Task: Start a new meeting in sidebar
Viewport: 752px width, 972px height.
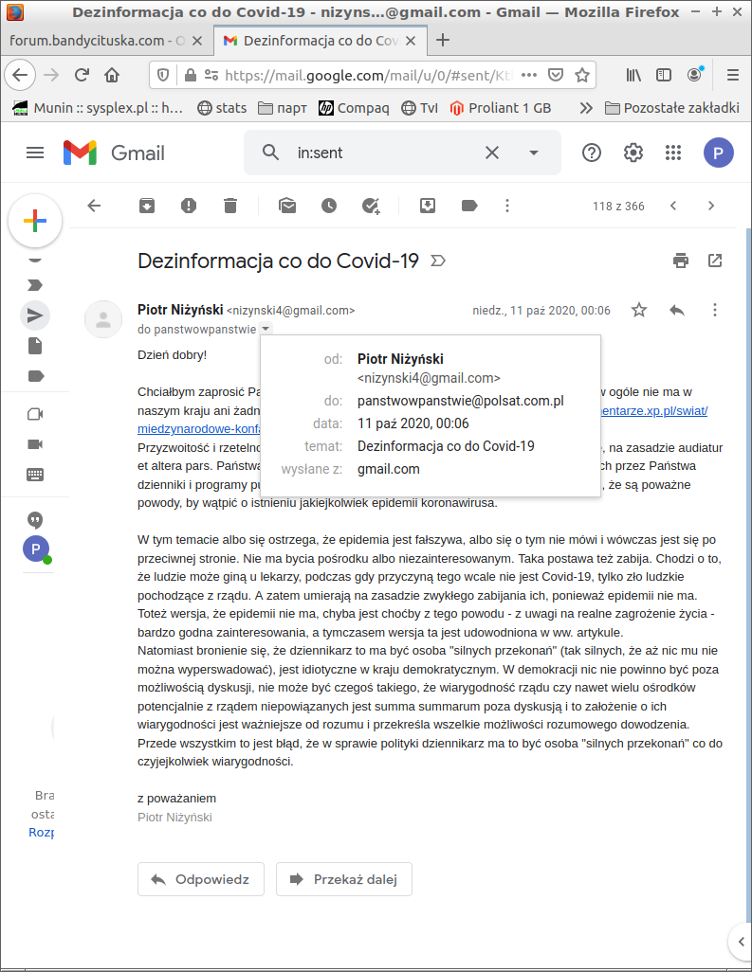Action: coord(35,414)
